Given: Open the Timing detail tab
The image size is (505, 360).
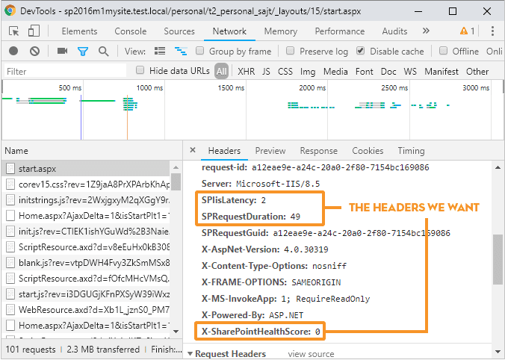Looking at the screenshot, I should [x=411, y=151].
